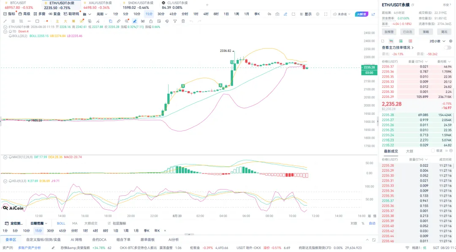
Task: Open the 指标 indicators menu
Action: 9,14
